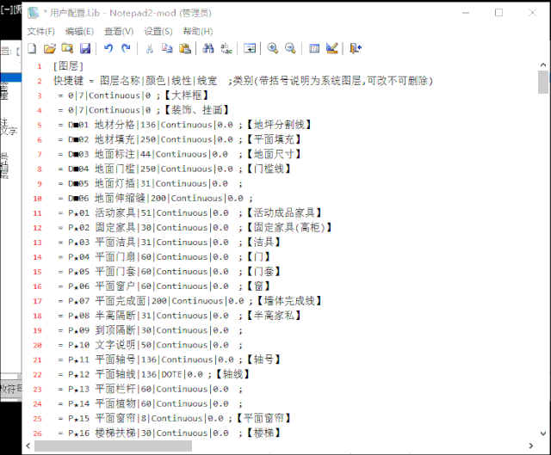
Task: Zoom out with magnifier minus icon
Action: tap(290, 48)
